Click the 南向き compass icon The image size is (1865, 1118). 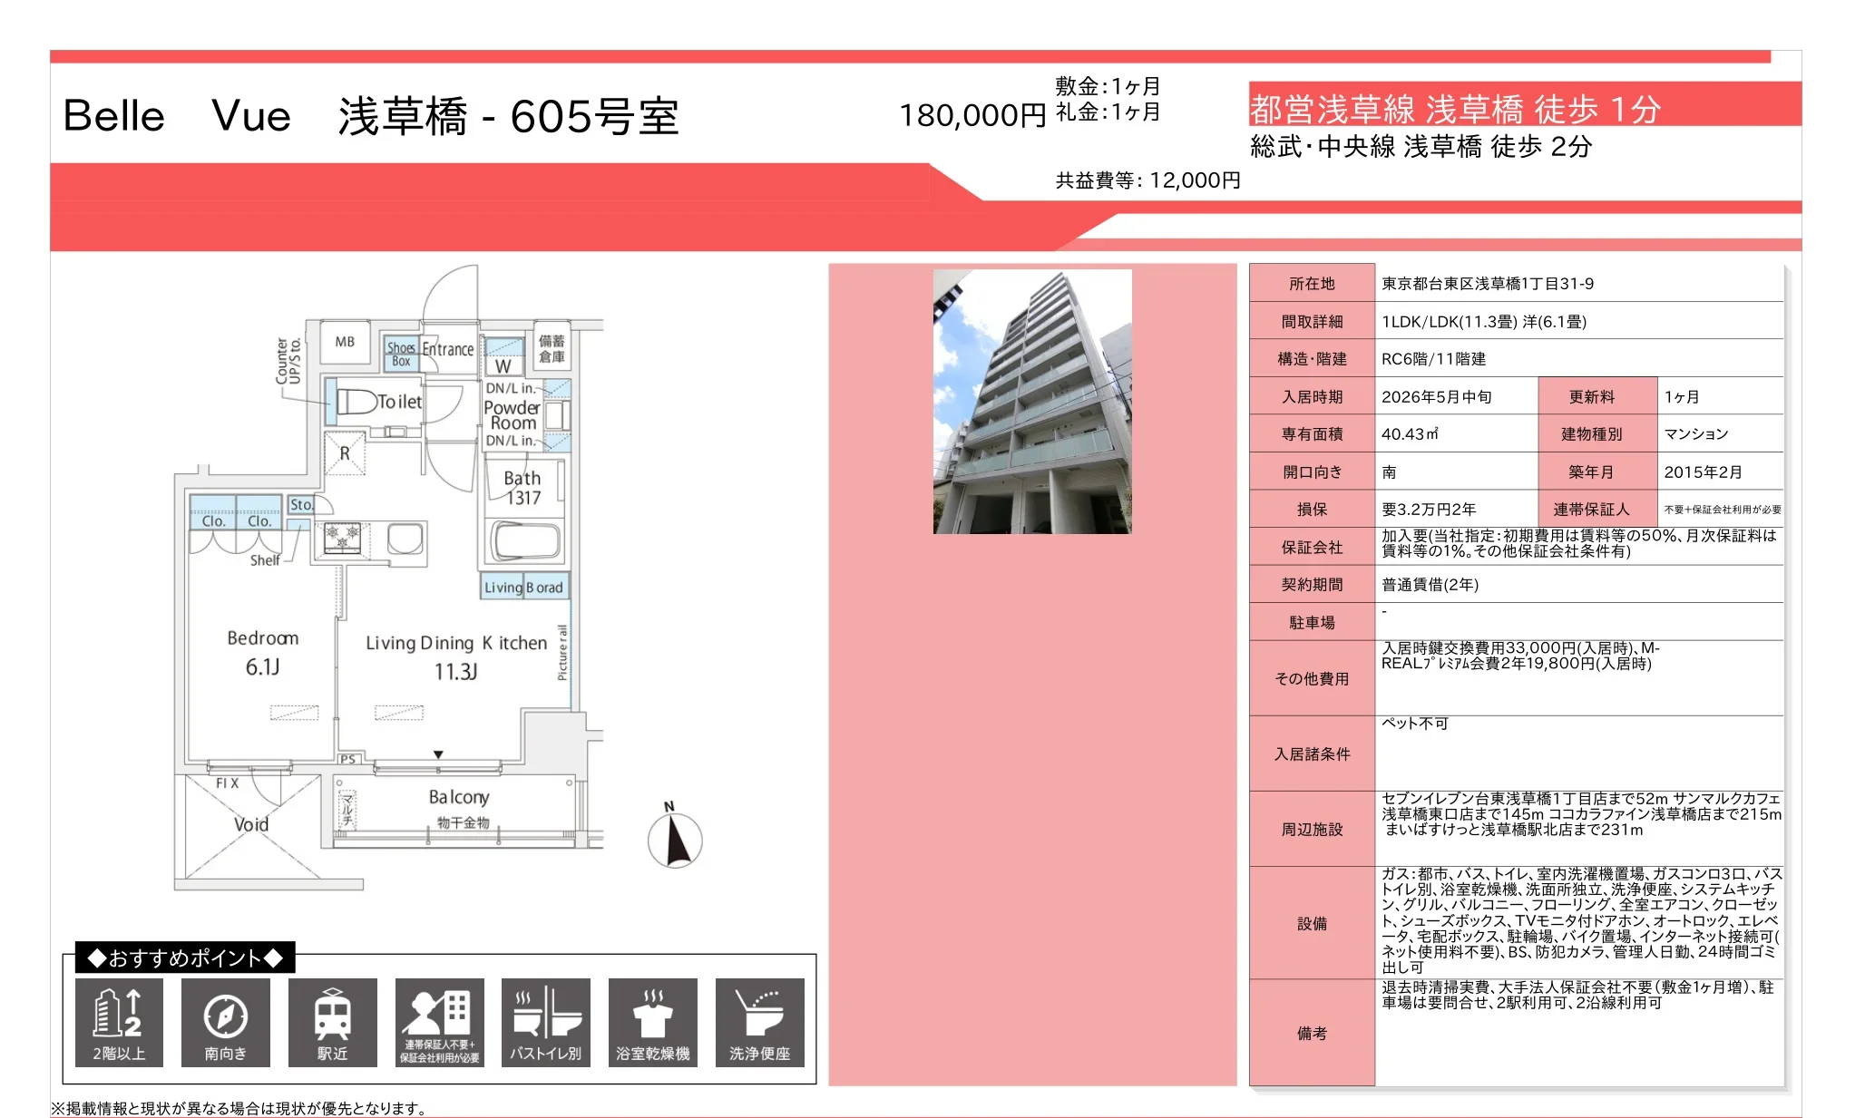point(225,1021)
